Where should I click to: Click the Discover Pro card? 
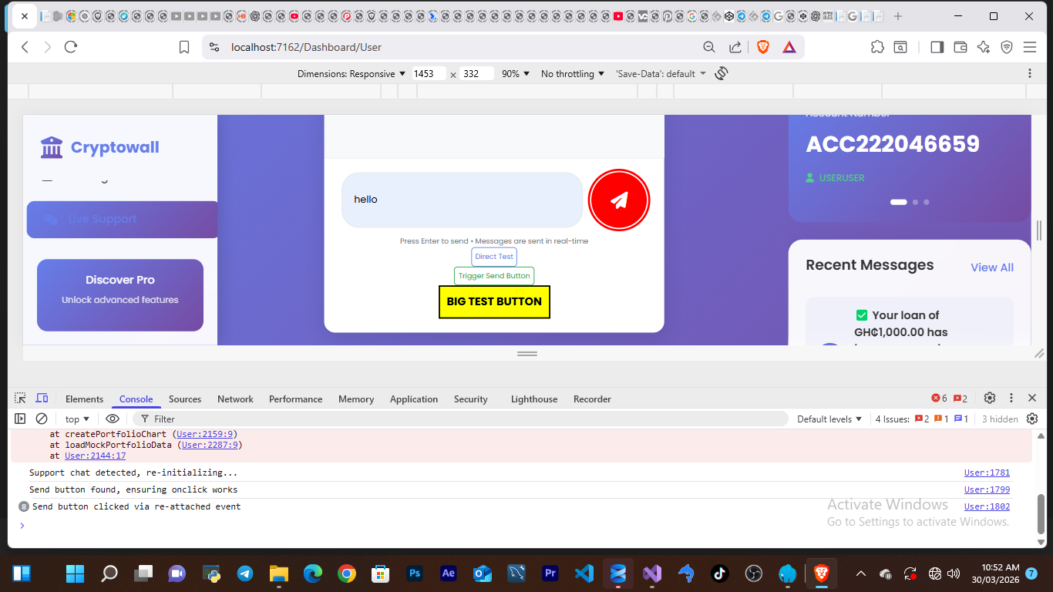120,295
